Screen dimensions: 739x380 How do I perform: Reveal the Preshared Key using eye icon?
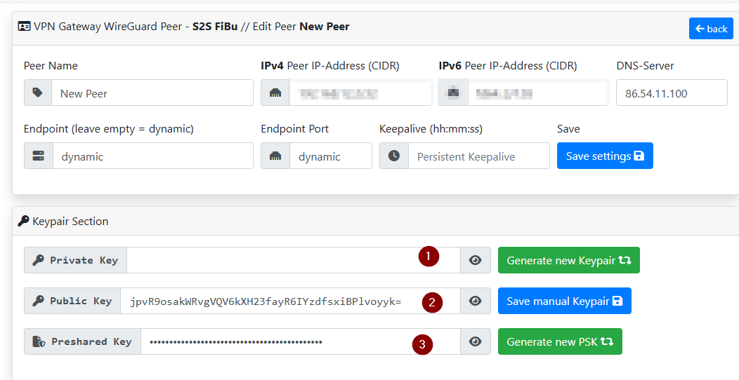[x=476, y=341]
